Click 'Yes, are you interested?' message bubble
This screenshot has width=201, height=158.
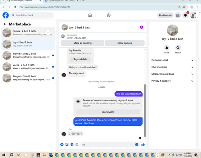[x=129, y=94]
